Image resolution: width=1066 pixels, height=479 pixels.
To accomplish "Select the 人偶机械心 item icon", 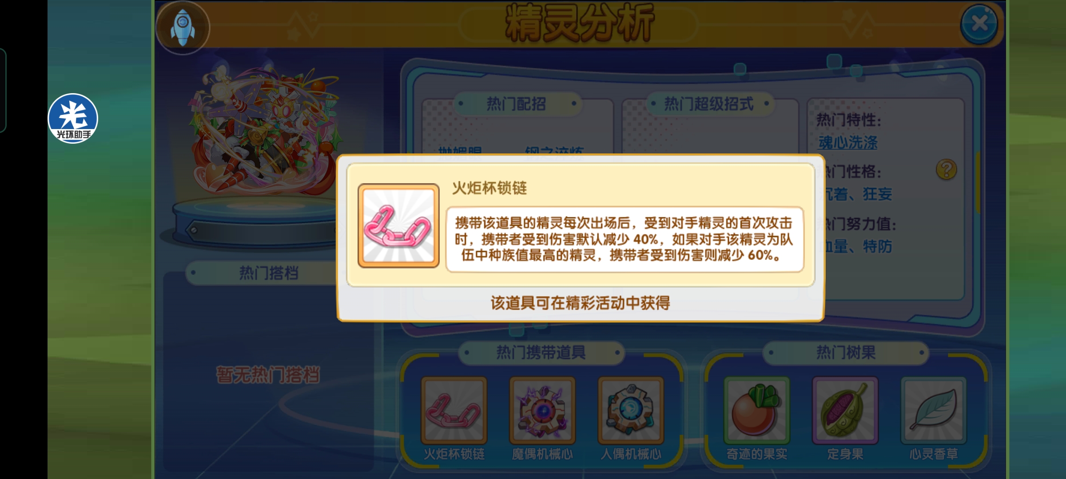I will tap(631, 410).
